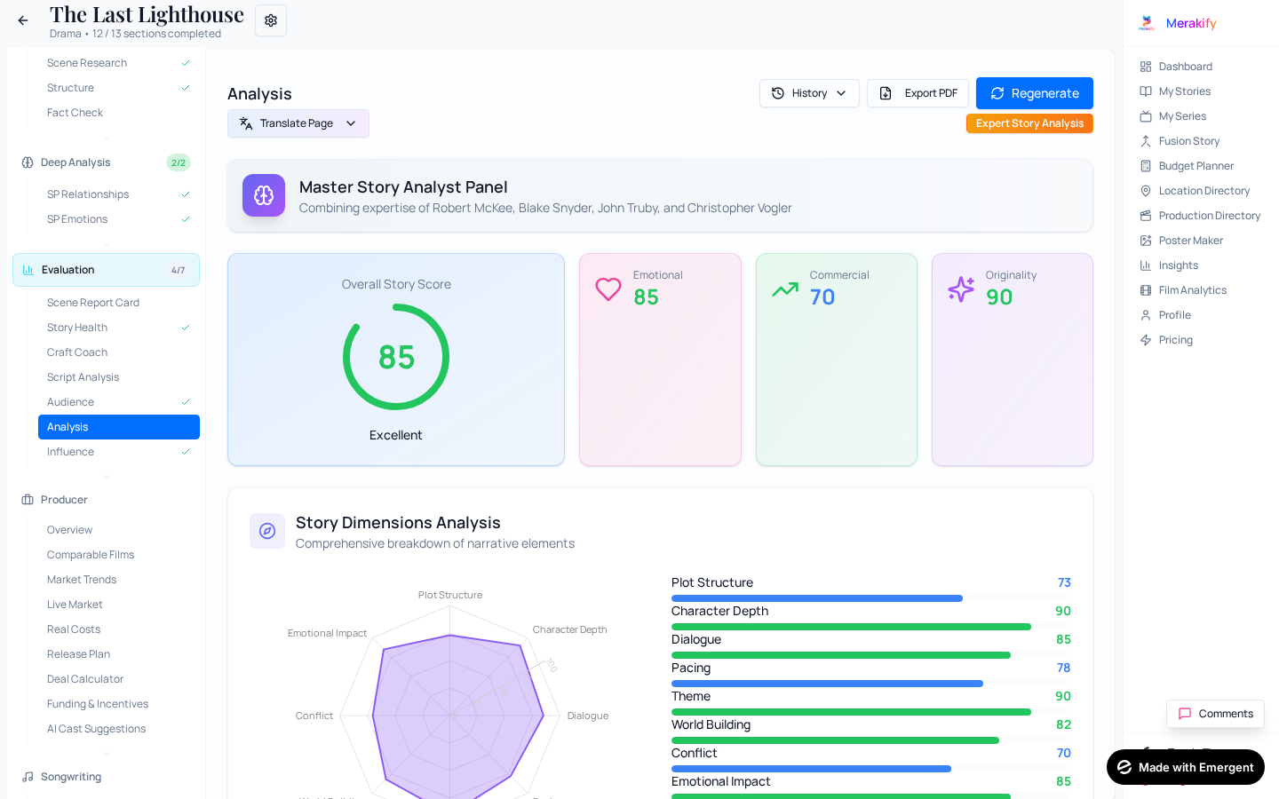Open the Fact Check section
This screenshot has width=1279, height=799.
(119, 113)
